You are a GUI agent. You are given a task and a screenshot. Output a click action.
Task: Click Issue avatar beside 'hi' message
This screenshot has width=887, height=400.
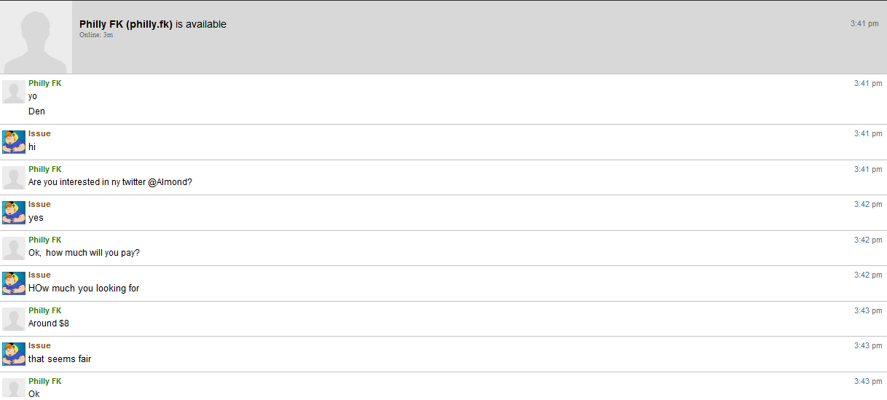coord(14,142)
